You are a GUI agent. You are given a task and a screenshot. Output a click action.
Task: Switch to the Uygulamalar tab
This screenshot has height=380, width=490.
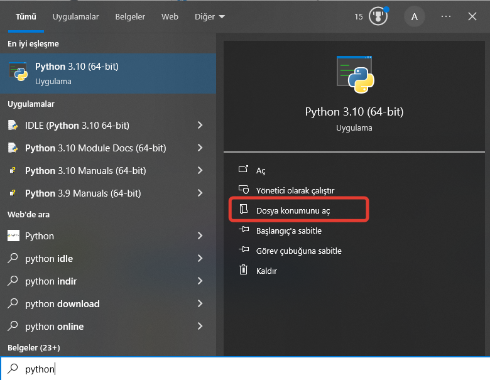pos(75,17)
